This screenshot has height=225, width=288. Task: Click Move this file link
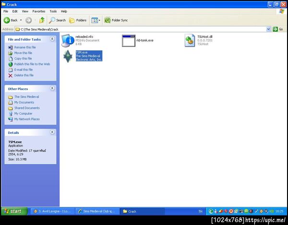point(23,53)
